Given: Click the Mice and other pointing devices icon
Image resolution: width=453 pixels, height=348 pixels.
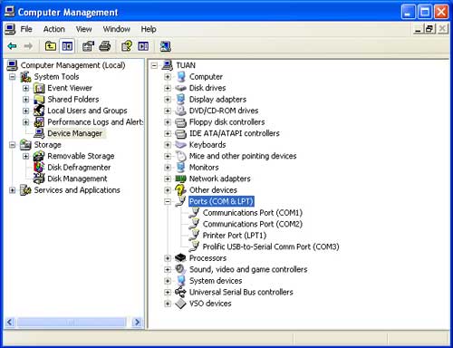Looking at the screenshot, I should 180,156.
